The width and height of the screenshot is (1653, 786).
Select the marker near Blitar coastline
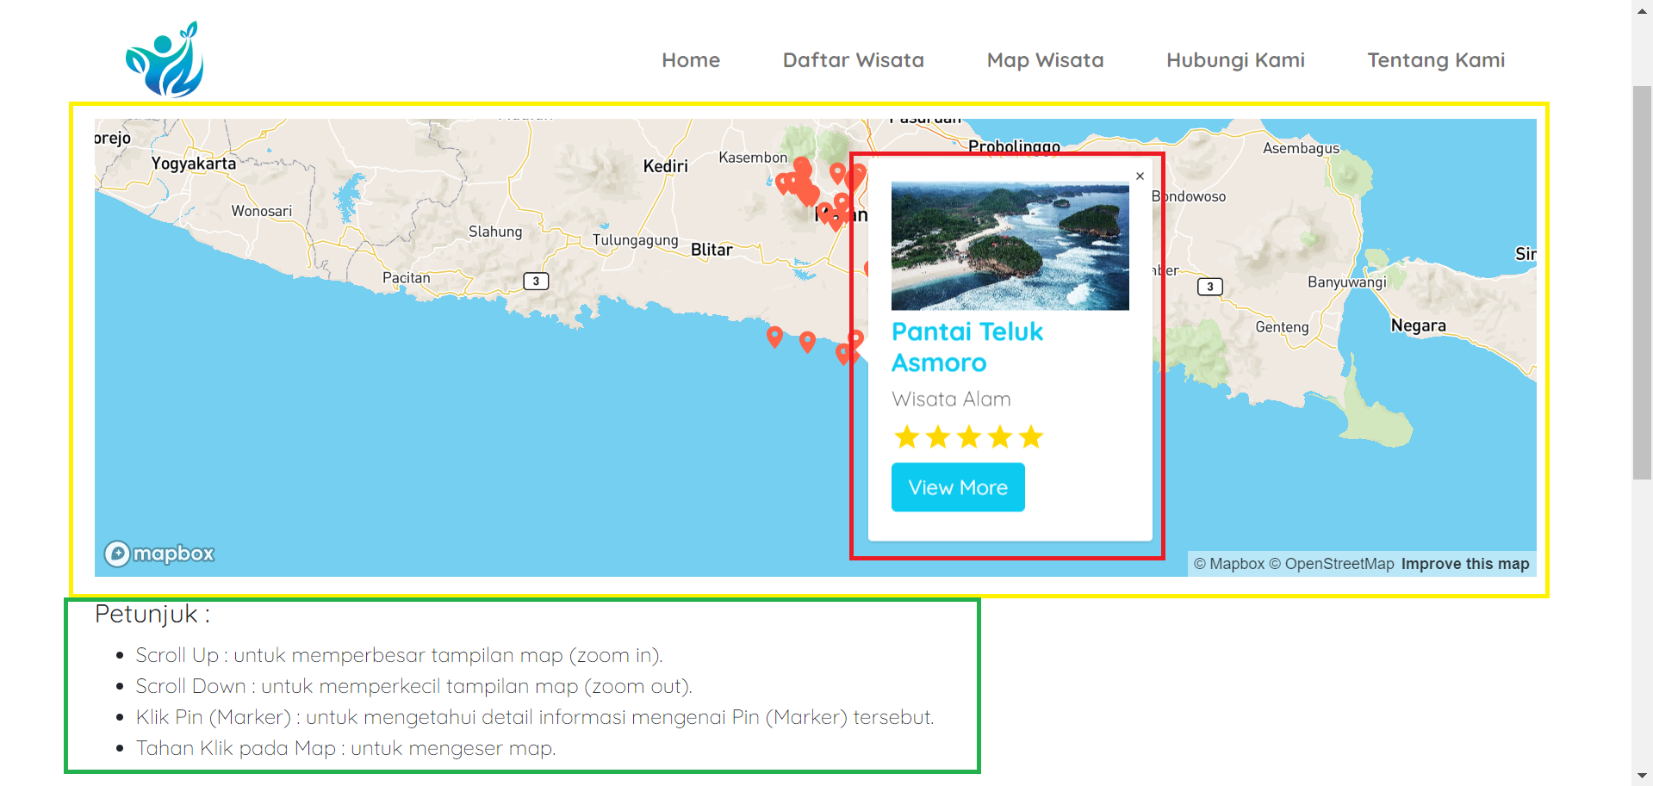click(807, 342)
